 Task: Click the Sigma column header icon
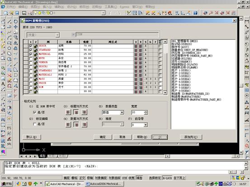pos(160,42)
